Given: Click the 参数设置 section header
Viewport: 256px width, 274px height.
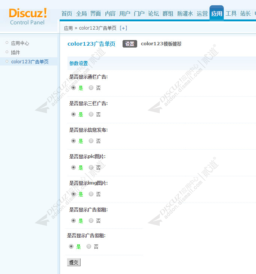Looking at the screenshot, I should coord(79,63).
